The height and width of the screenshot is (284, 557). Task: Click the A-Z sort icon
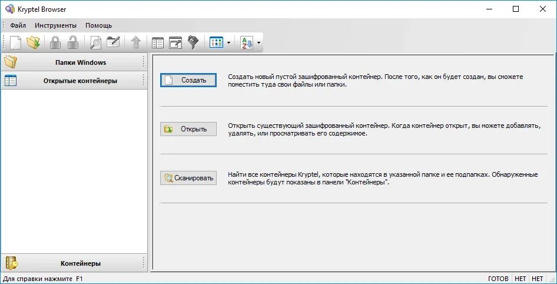click(x=247, y=42)
